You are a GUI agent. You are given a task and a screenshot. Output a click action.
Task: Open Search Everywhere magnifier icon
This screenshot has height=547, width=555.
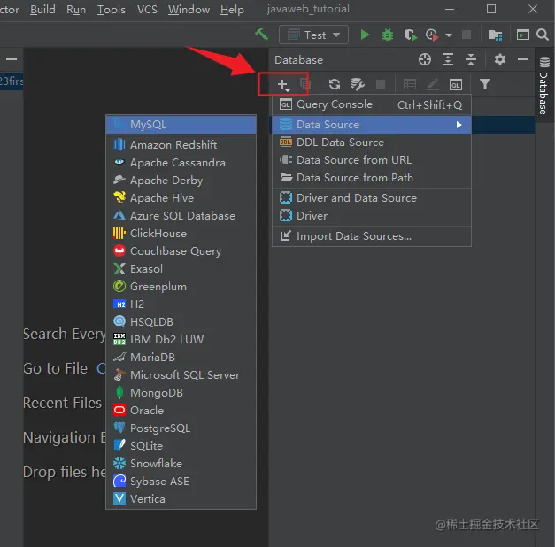pyautogui.click(x=543, y=35)
